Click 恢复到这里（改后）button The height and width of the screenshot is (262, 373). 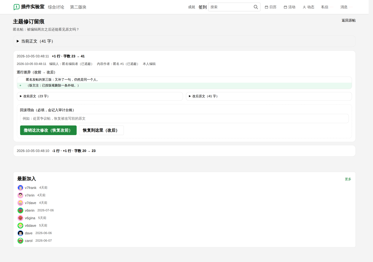101,130
